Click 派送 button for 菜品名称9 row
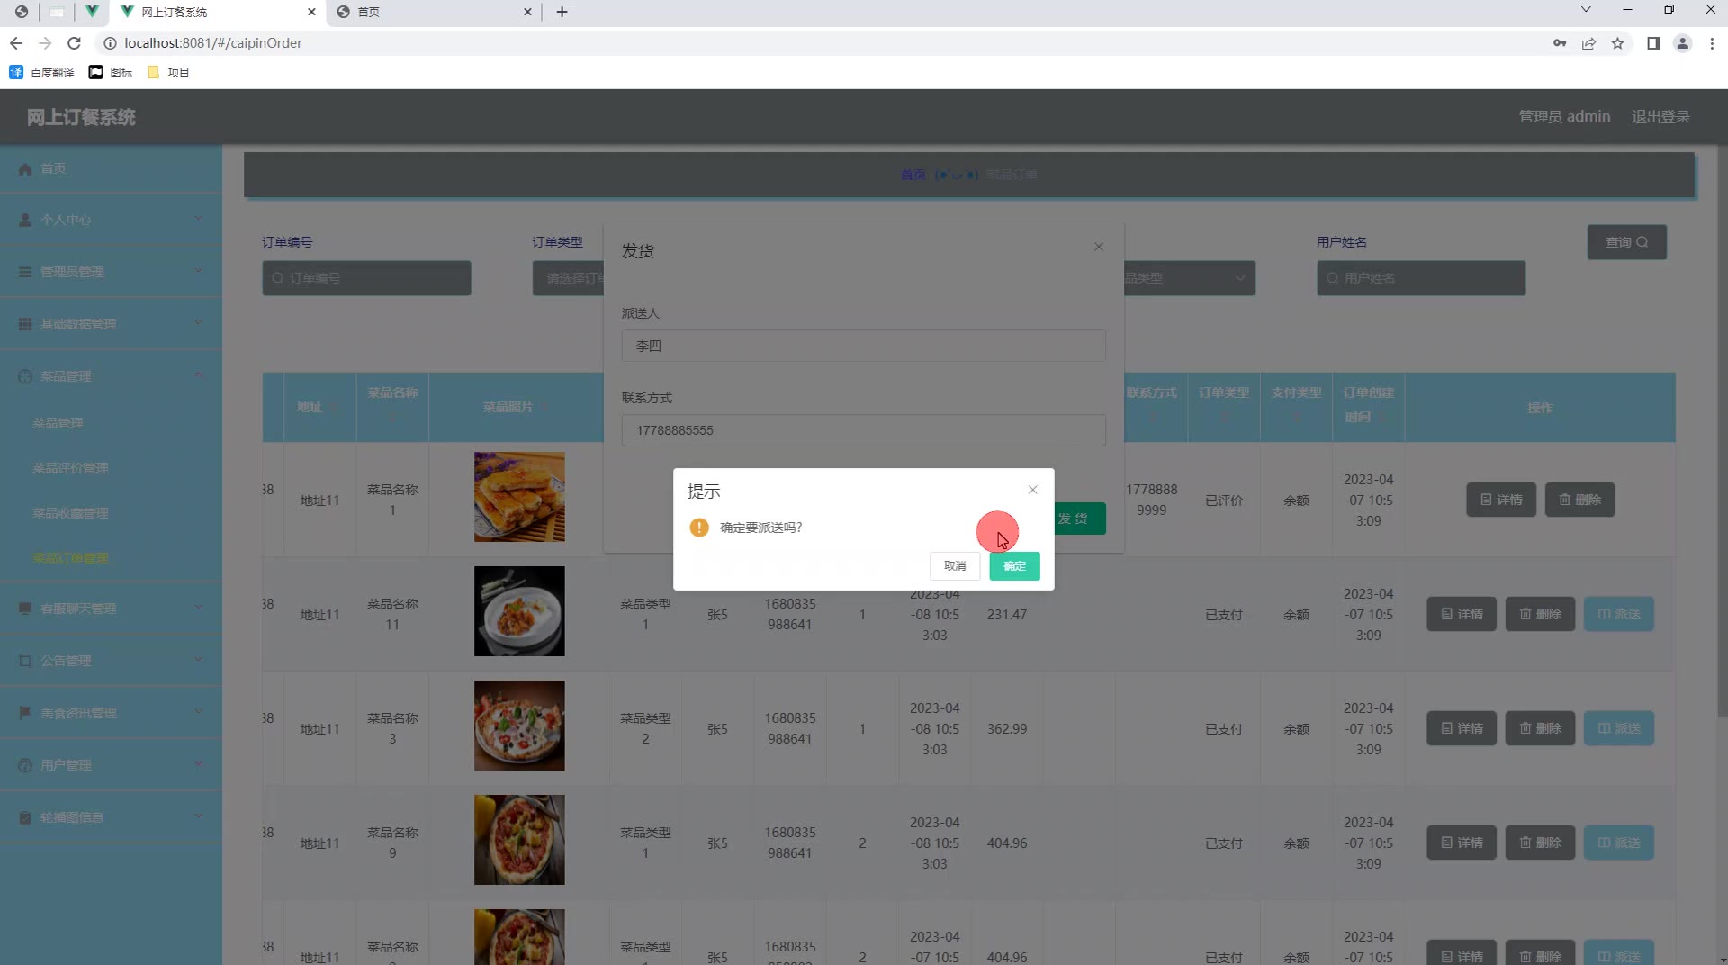 coord(1618,843)
